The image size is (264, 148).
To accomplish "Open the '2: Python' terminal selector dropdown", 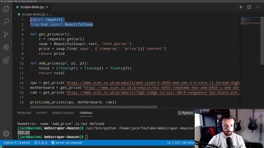I will pyautogui.click(x=186, y=113).
